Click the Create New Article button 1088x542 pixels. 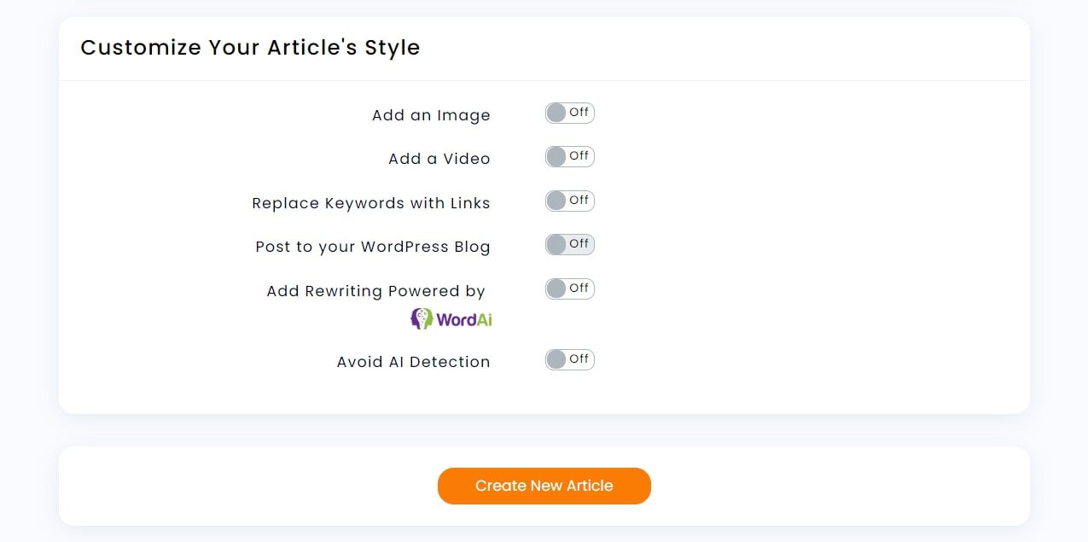544,485
